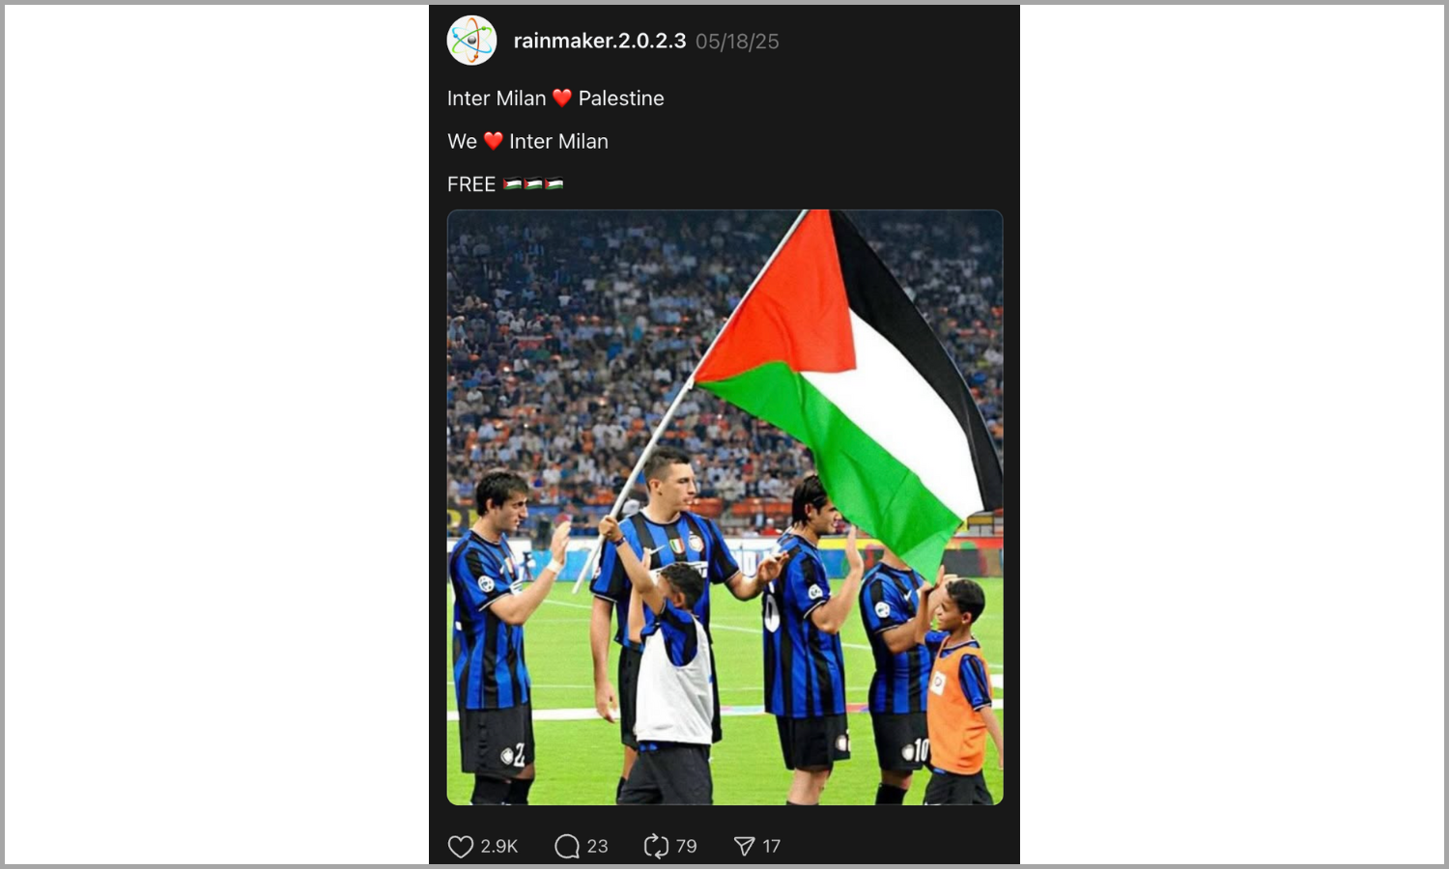Open post timestamp 05/18/25
The width and height of the screenshot is (1449, 869).
[x=737, y=42]
